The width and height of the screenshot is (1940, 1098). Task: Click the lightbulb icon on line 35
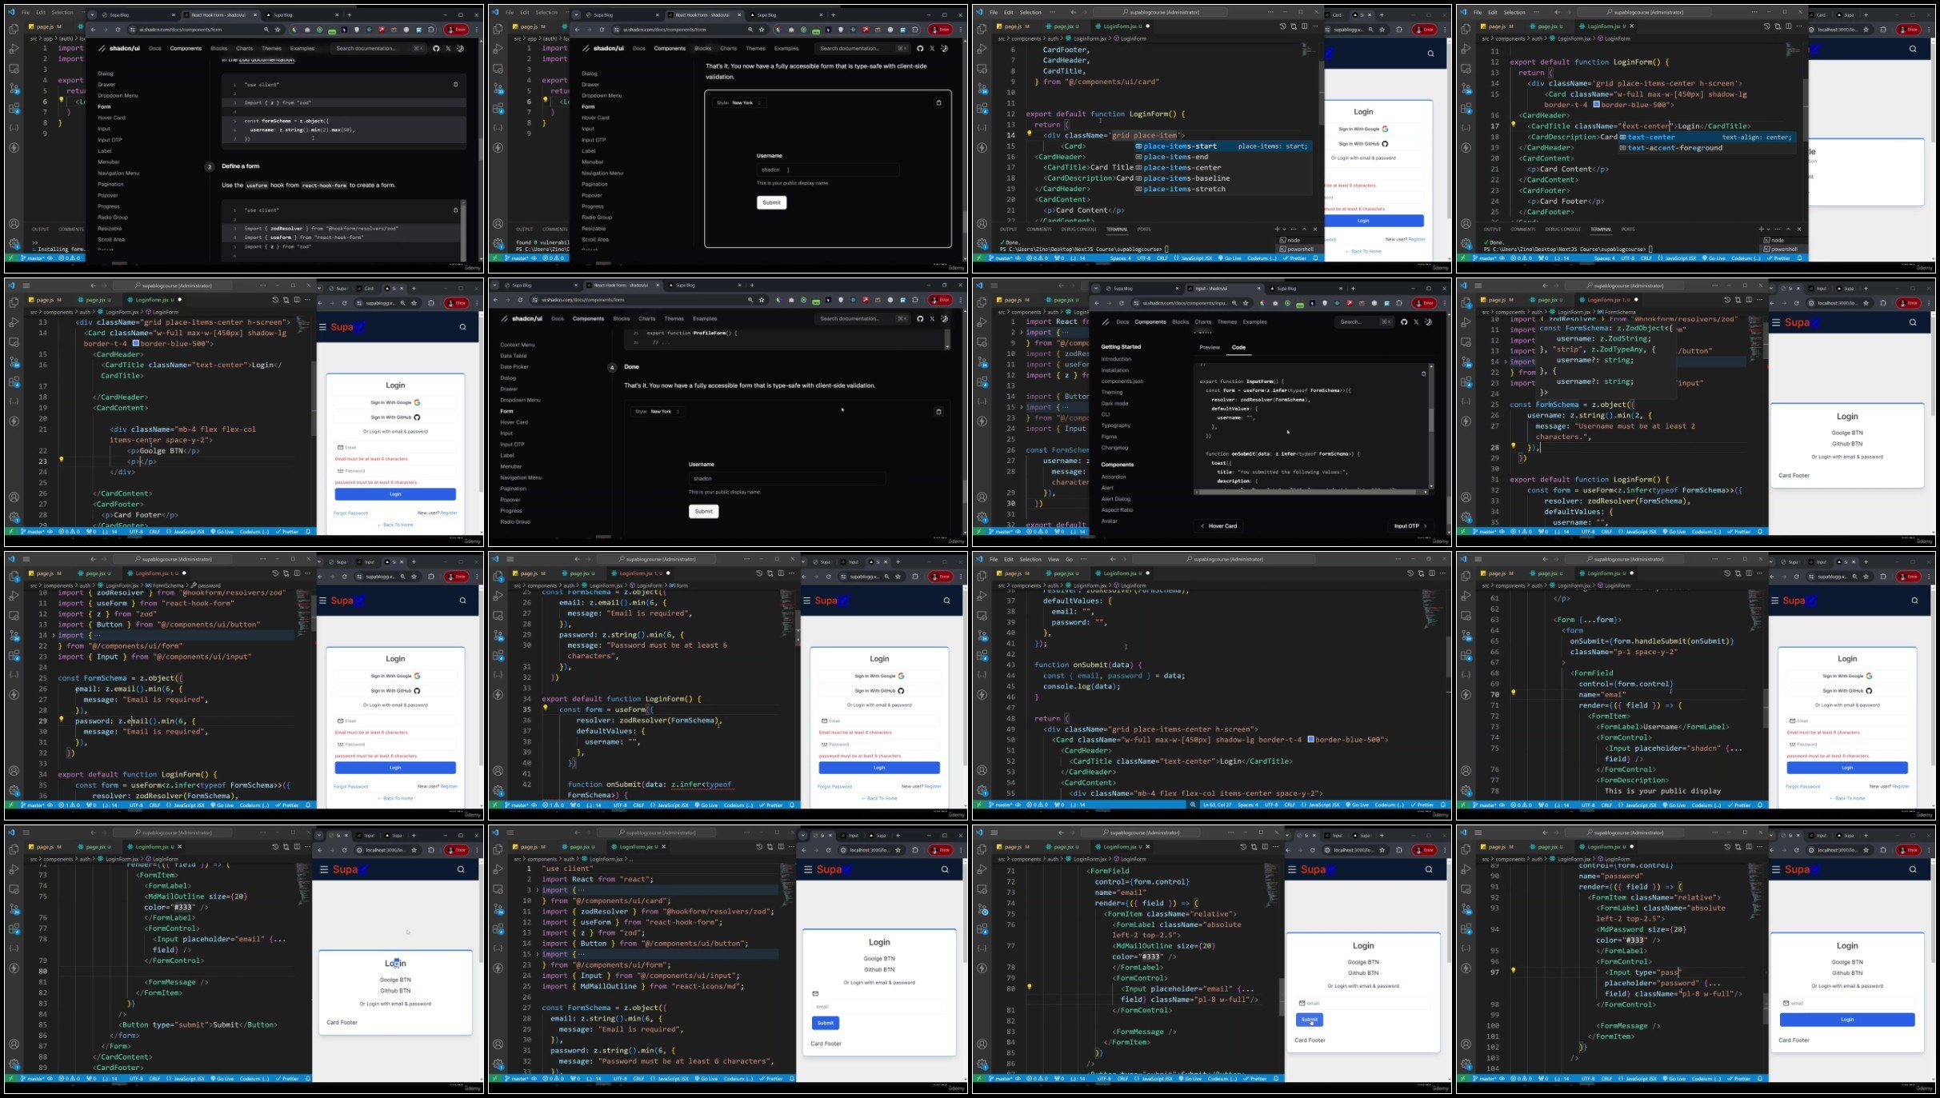[x=545, y=708]
